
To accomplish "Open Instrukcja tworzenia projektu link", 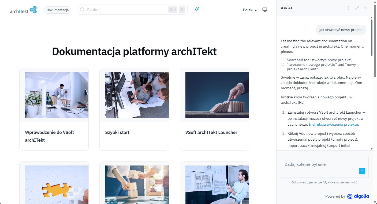I will coord(333,124).
